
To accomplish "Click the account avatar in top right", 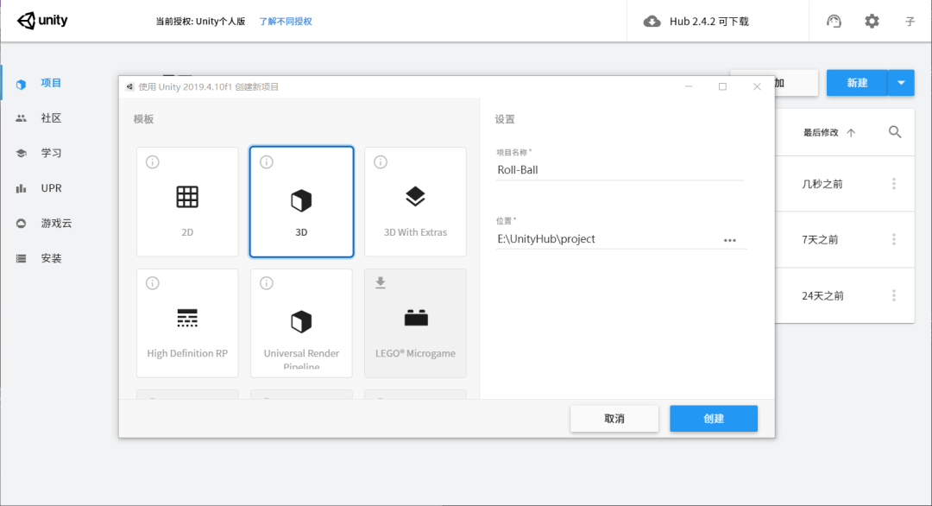I will 910,22.
